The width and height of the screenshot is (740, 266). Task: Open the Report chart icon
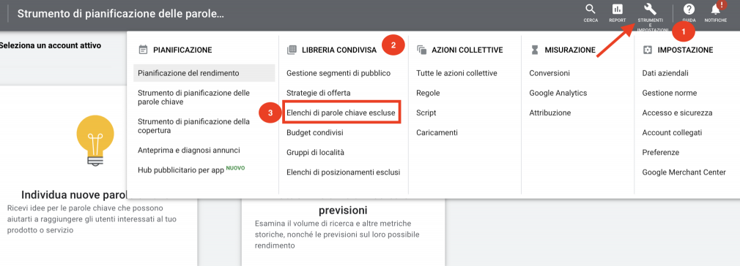pos(618,9)
